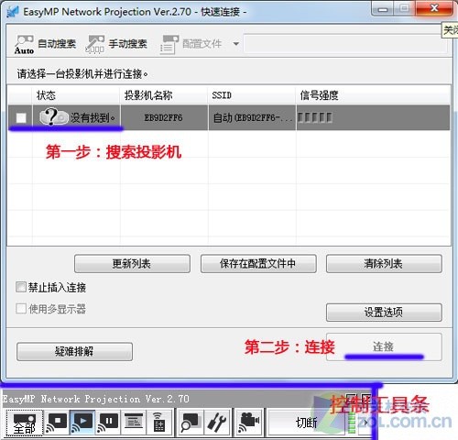Open 设置选项 button
458x440 pixels.
click(384, 313)
